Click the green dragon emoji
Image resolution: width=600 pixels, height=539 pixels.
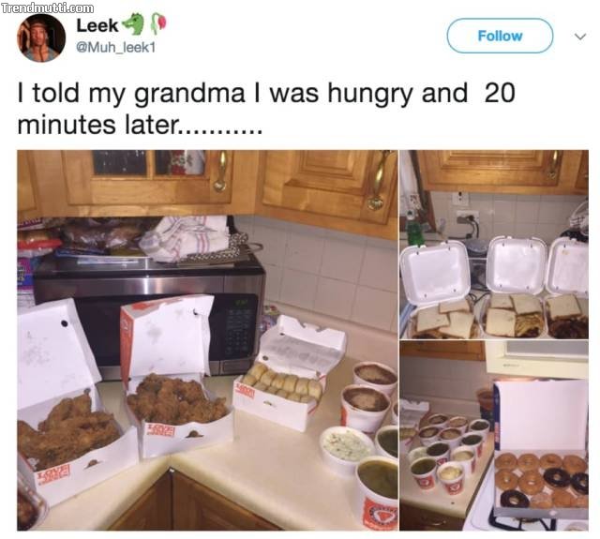click(x=133, y=23)
